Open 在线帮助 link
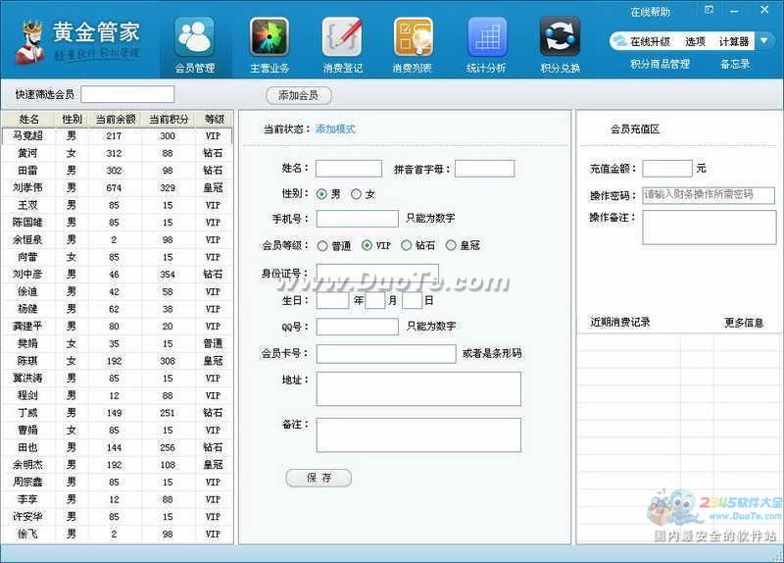The image size is (784, 563). [x=650, y=12]
